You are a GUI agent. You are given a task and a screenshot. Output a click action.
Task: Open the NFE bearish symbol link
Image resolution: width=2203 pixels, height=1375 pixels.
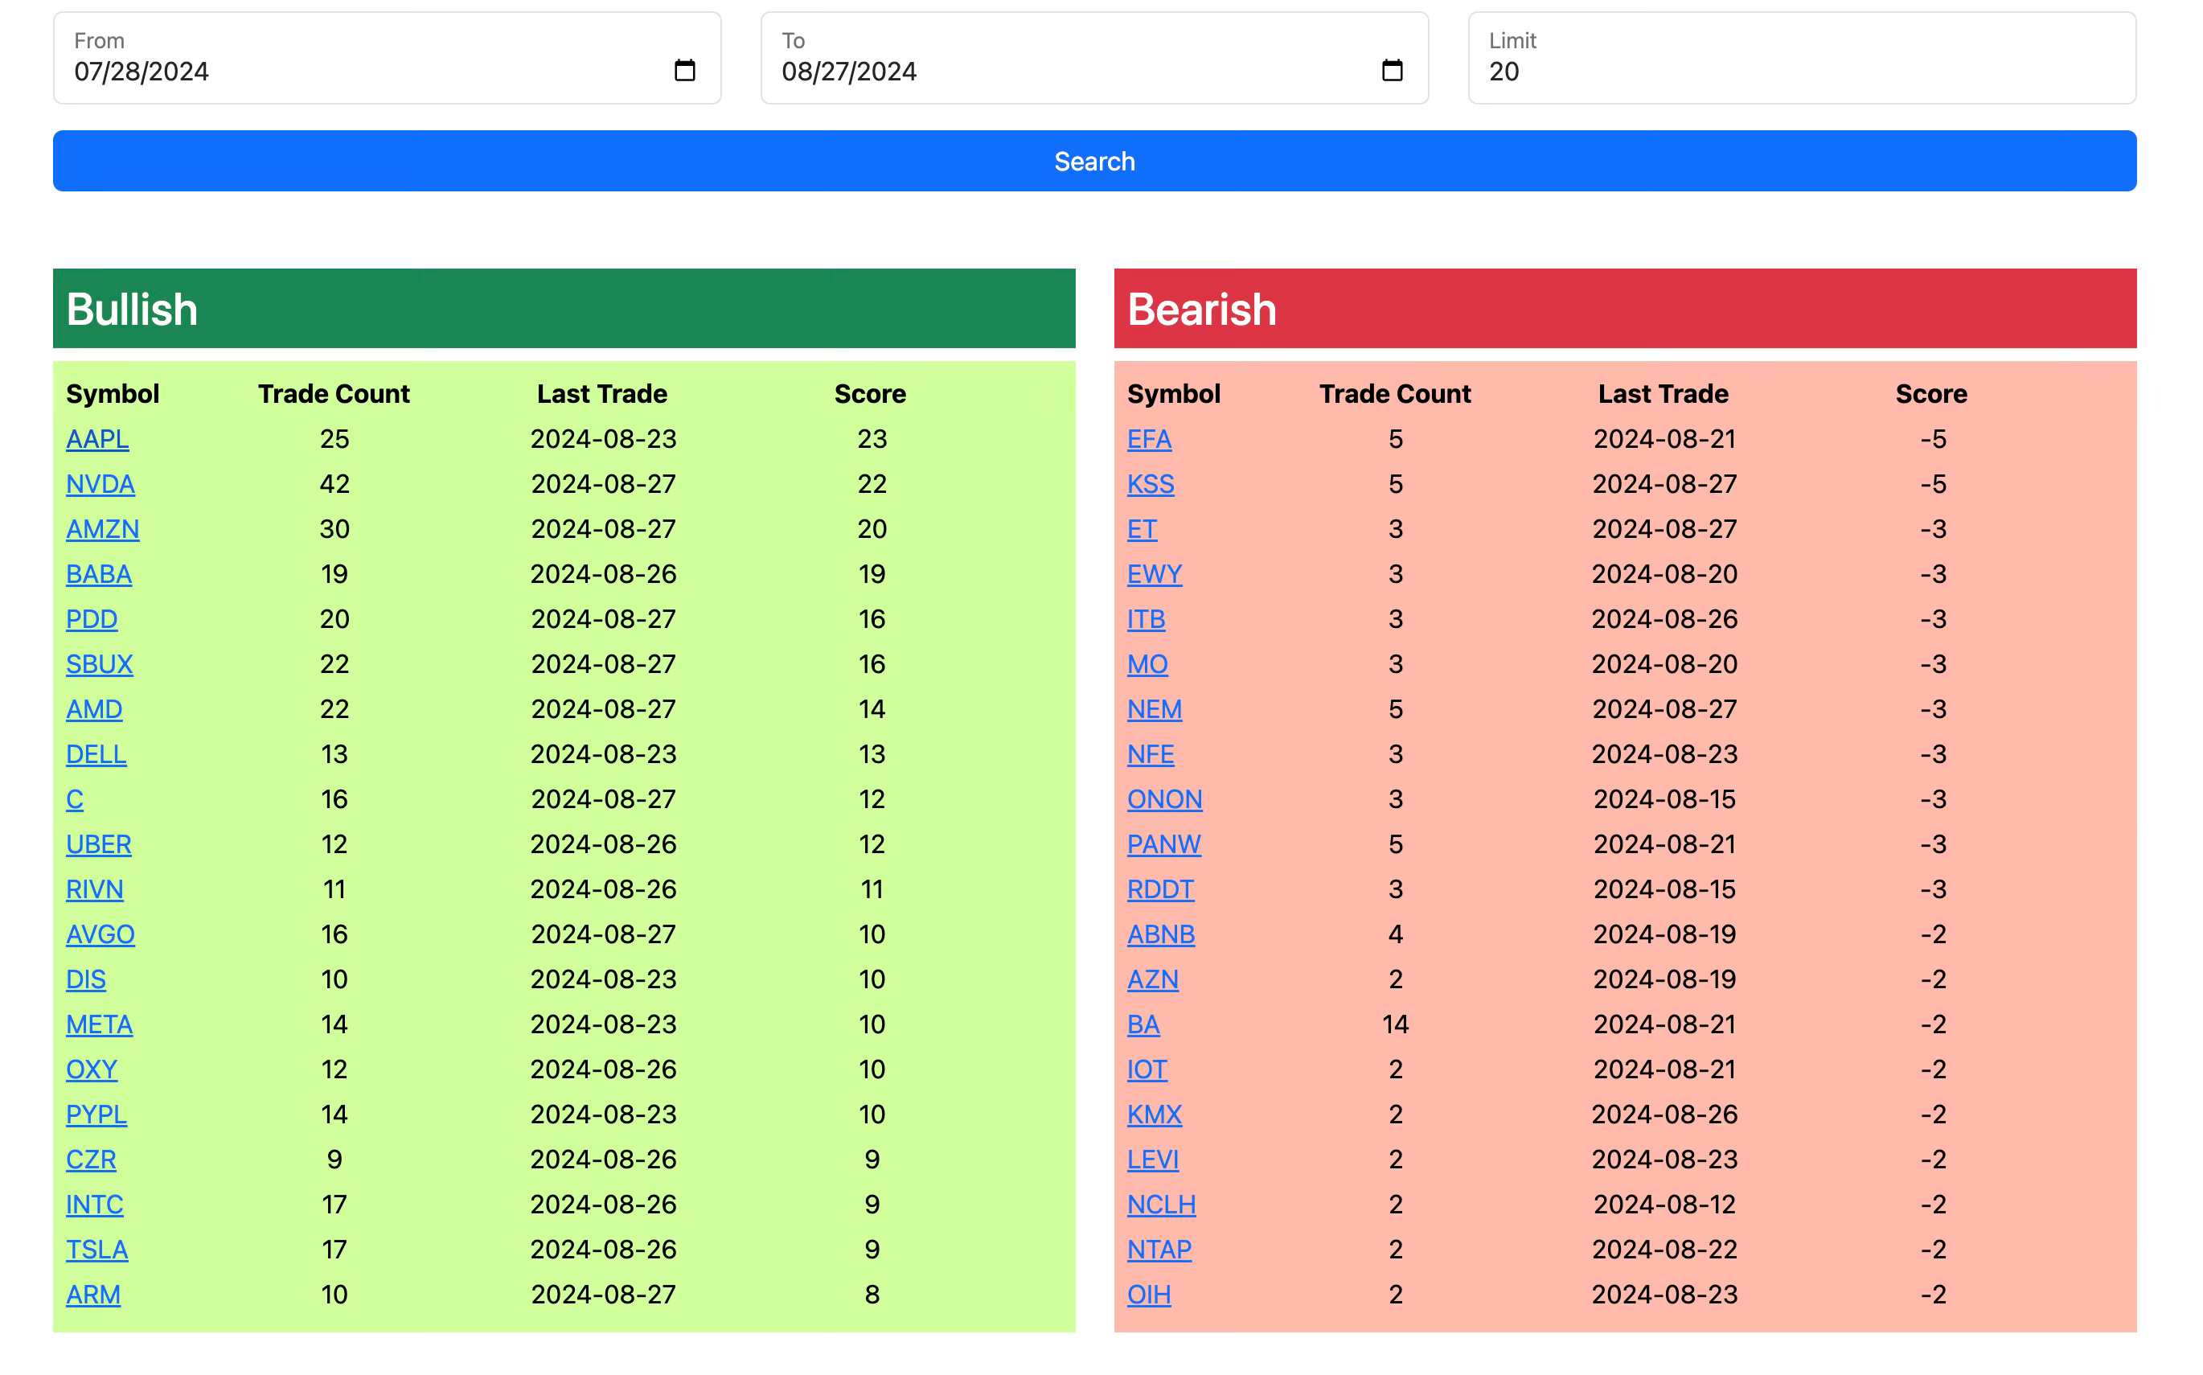tap(1151, 754)
